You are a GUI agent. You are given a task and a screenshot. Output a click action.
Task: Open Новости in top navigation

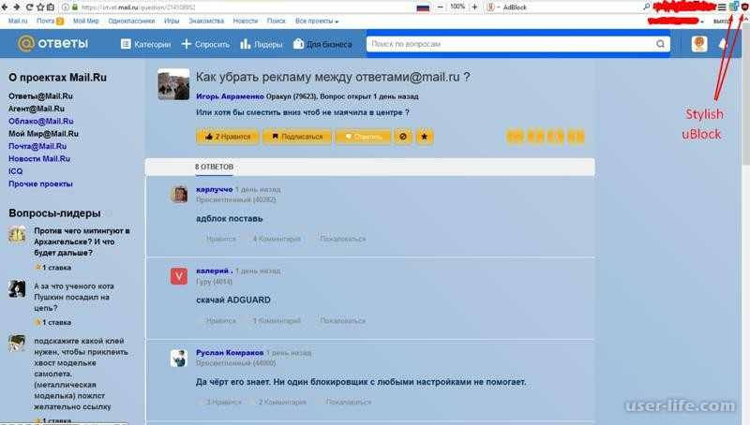tap(245, 21)
